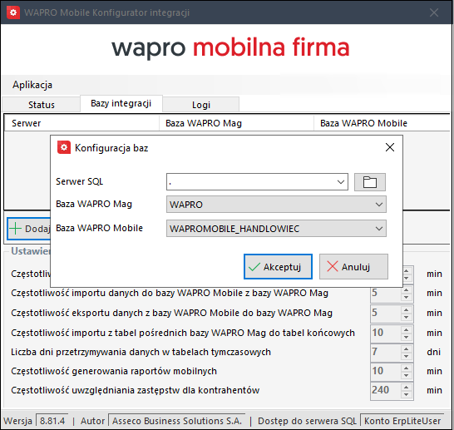Decrease contractor substitutions frequency value
Image resolution: width=454 pixels, height=430 pixels.
(407, 395)
